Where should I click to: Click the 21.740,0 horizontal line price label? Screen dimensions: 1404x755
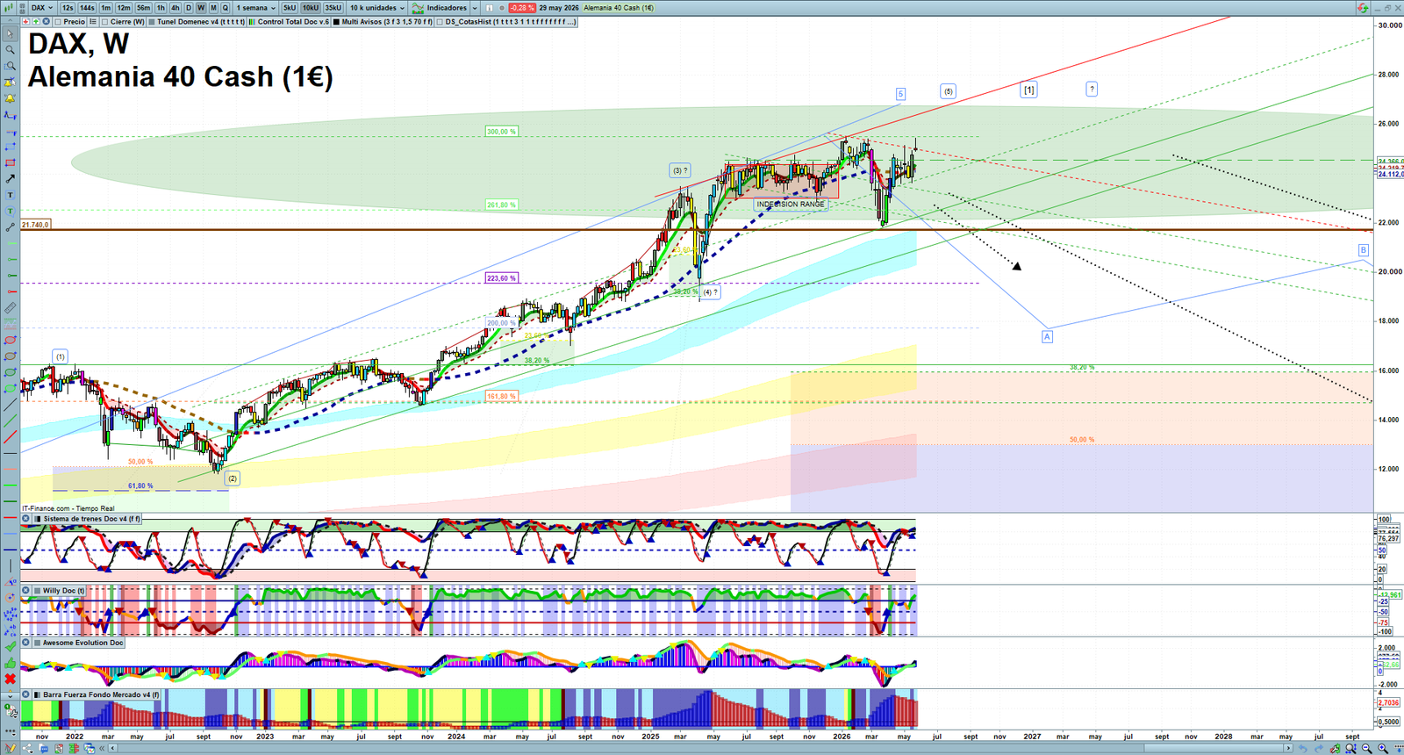click(x=35, y=225)
